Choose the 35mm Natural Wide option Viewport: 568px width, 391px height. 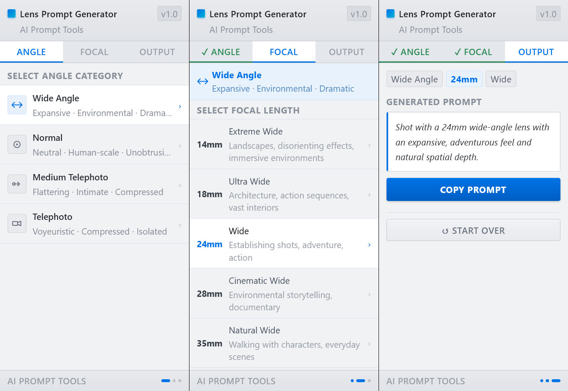pos(284,343)
